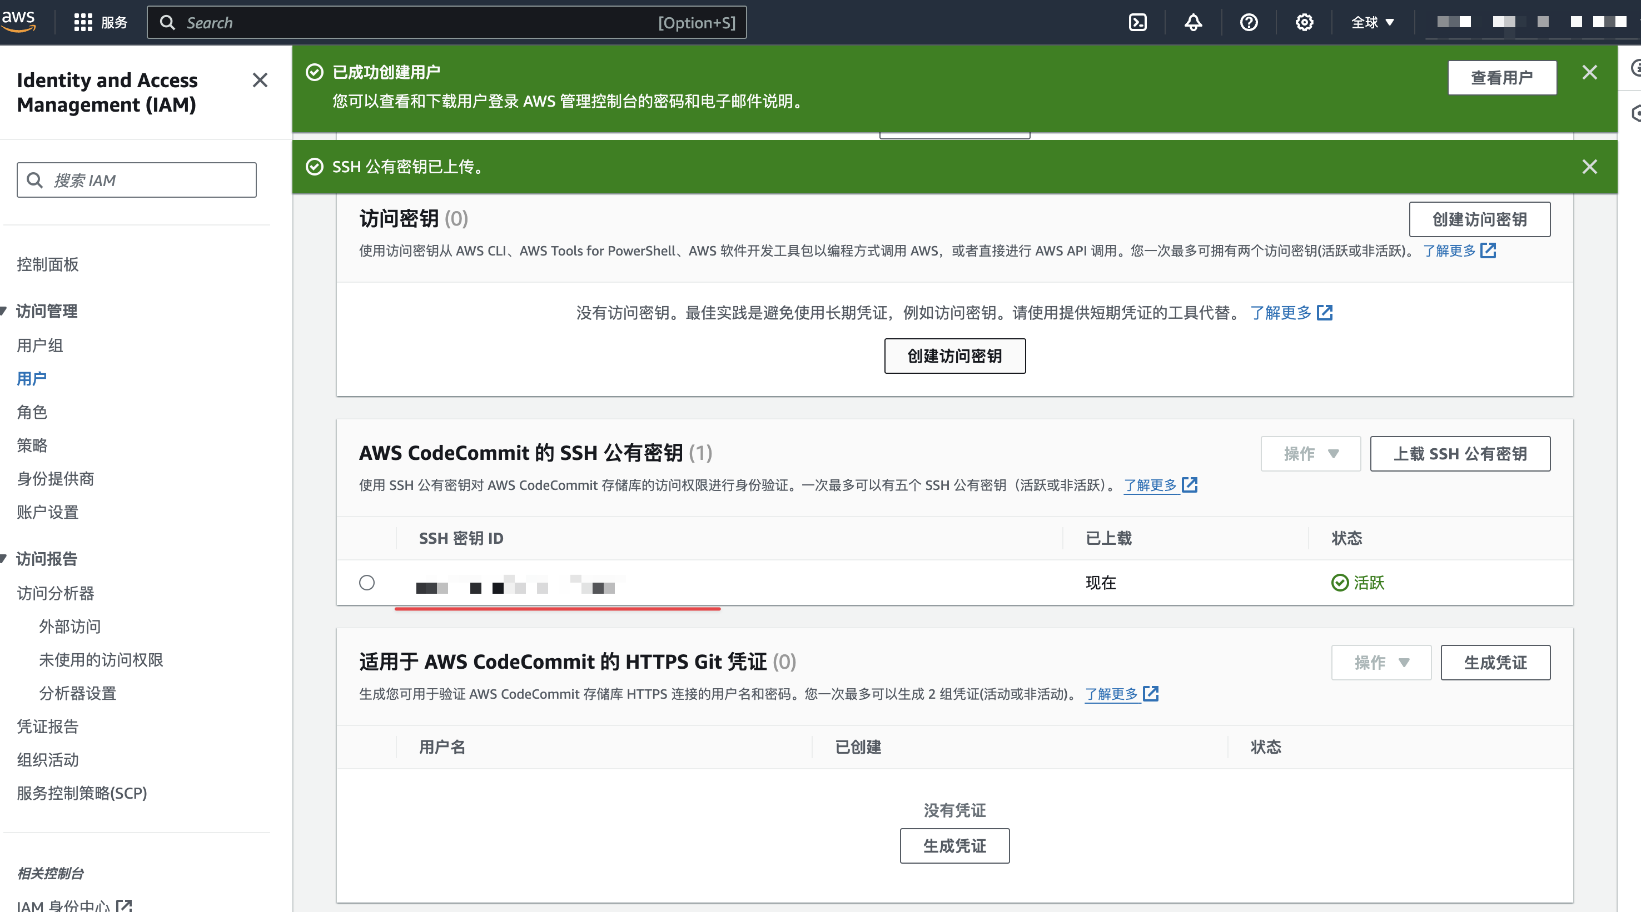
Task: Close the IAM navigation sidebar
Action: [260, 80]
